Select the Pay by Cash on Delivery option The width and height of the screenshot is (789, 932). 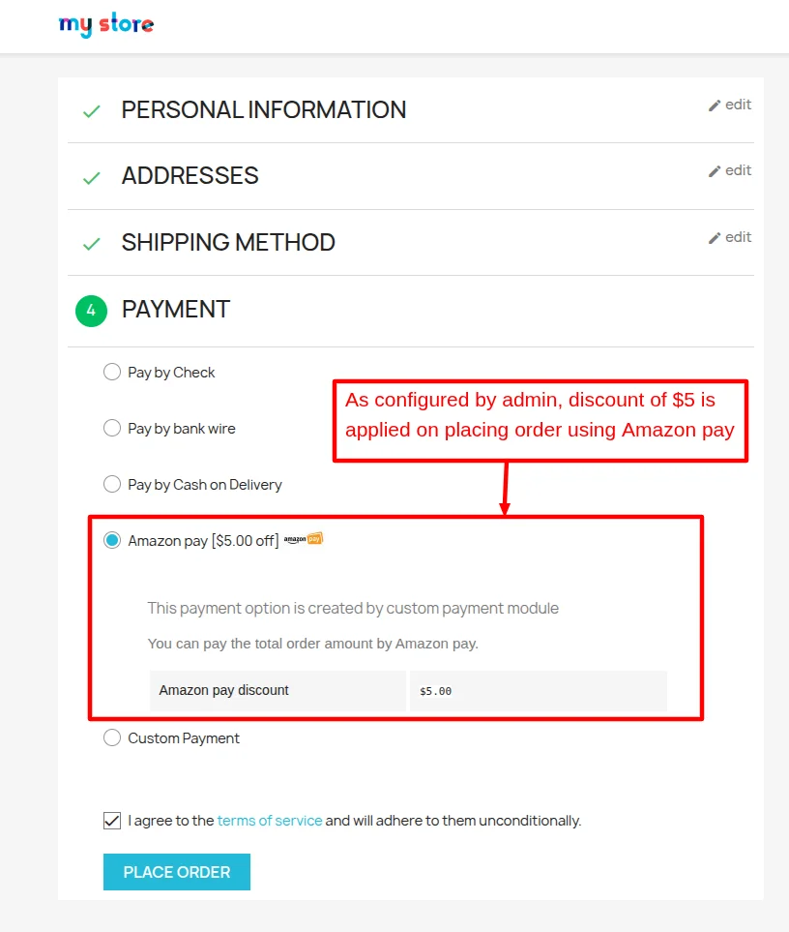pos(112,484)
